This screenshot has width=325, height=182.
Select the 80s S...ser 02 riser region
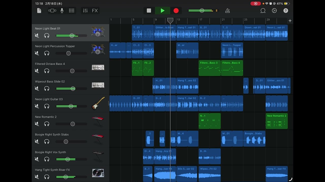[x=187, y=174]
